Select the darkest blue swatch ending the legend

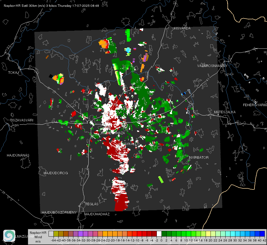(262, 234)
